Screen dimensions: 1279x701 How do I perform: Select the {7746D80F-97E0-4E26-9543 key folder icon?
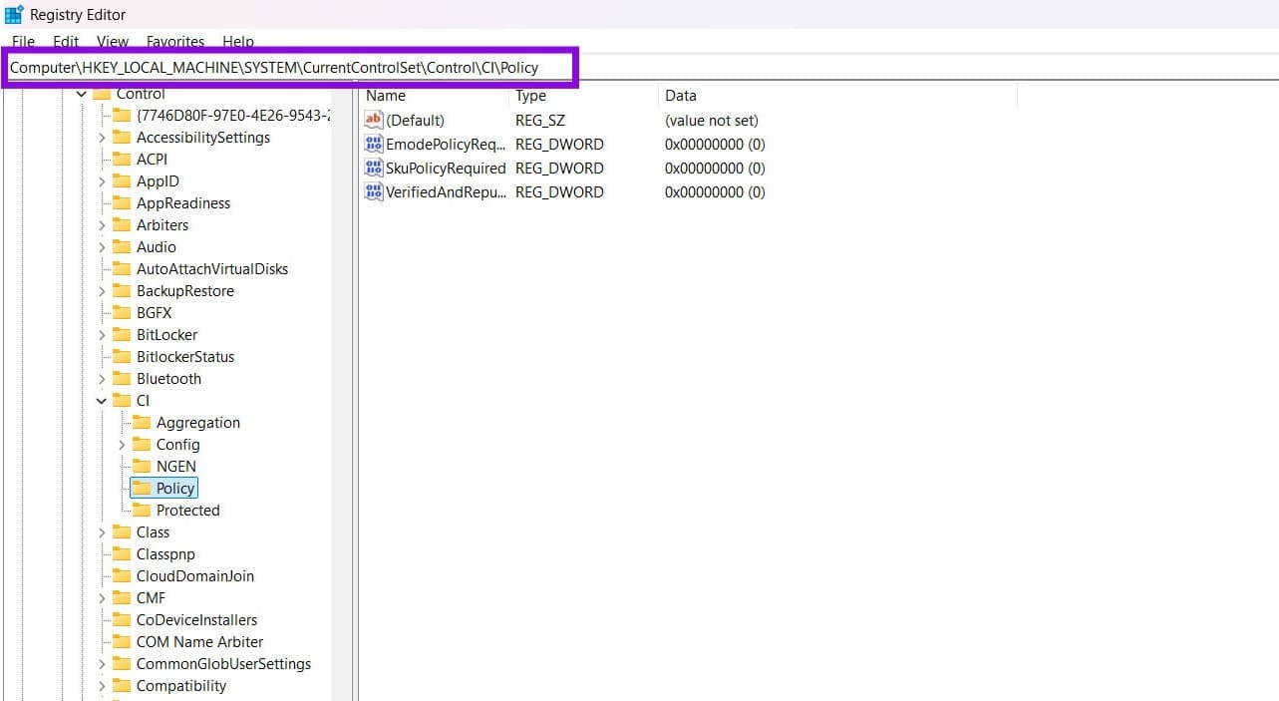click(x=122, y=116)
